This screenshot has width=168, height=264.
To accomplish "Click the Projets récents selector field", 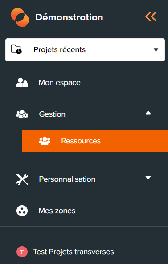I will (85, 50).
